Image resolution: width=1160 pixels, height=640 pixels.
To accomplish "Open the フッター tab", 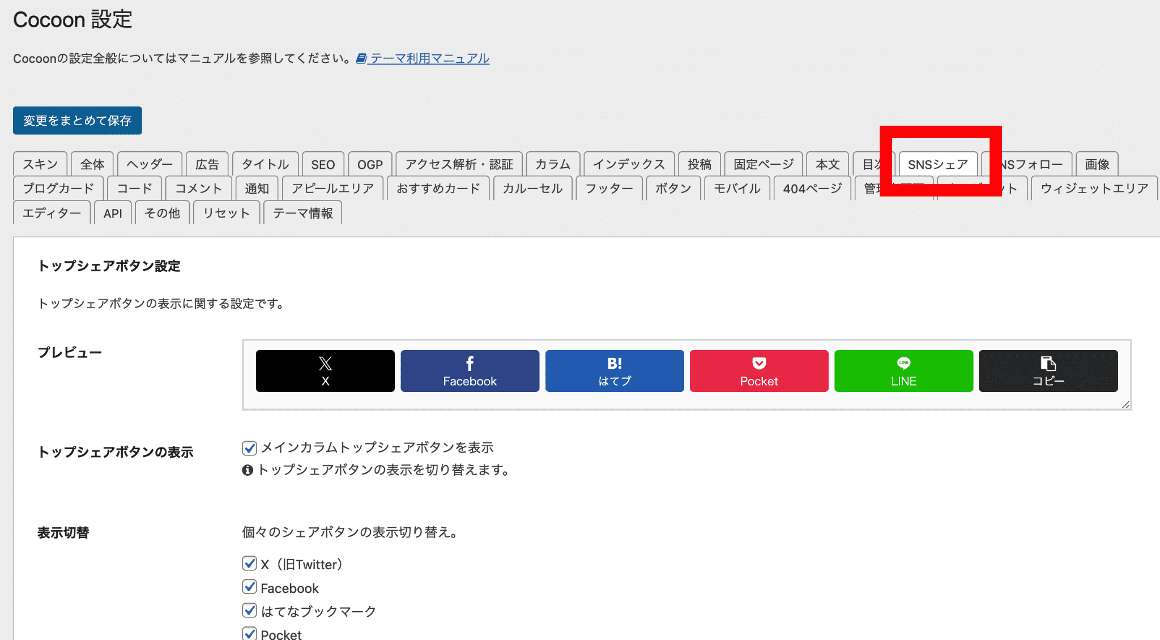I will [609, 189].
